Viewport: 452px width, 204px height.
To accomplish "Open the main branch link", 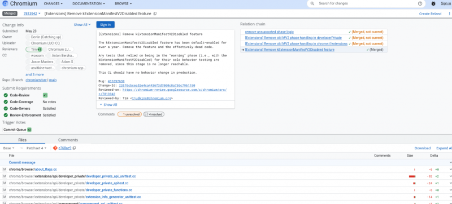I will [53, 80].
